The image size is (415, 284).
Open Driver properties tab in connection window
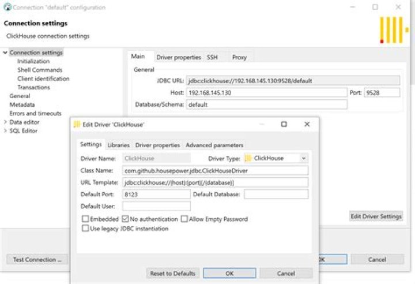pos(178,57)
